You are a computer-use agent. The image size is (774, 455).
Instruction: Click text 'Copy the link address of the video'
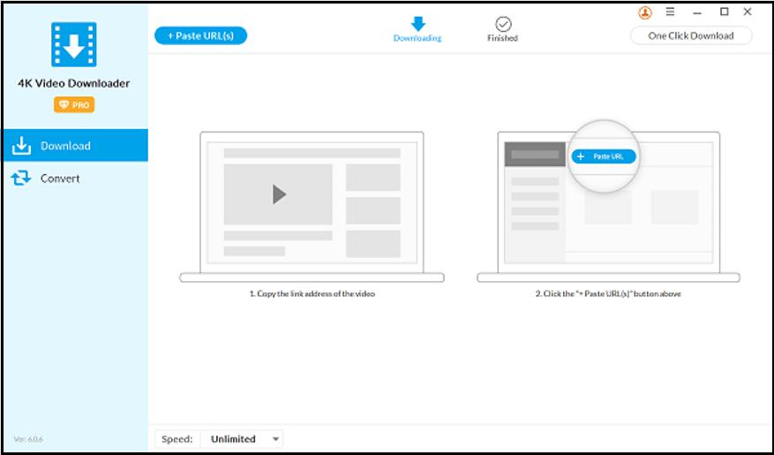tap(316, 294)
